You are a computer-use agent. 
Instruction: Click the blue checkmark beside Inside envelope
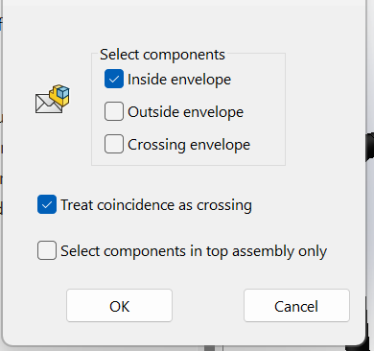point(114,79)
